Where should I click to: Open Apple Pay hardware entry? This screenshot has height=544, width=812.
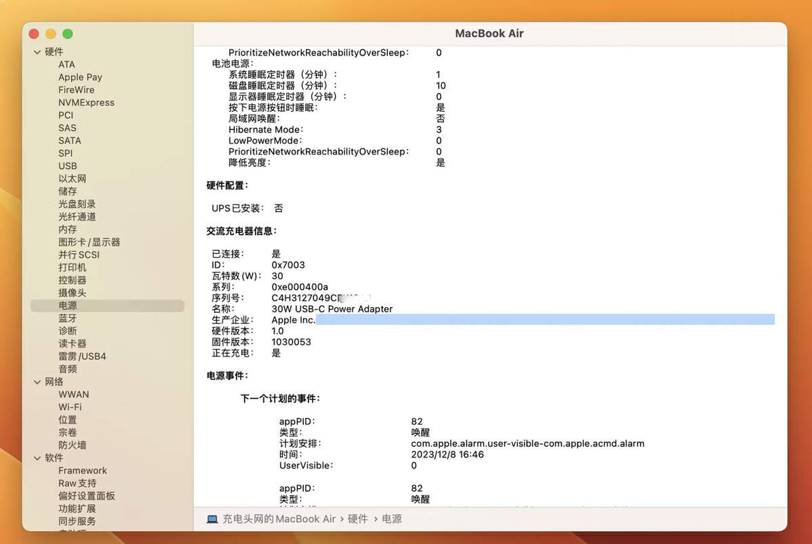80,77
